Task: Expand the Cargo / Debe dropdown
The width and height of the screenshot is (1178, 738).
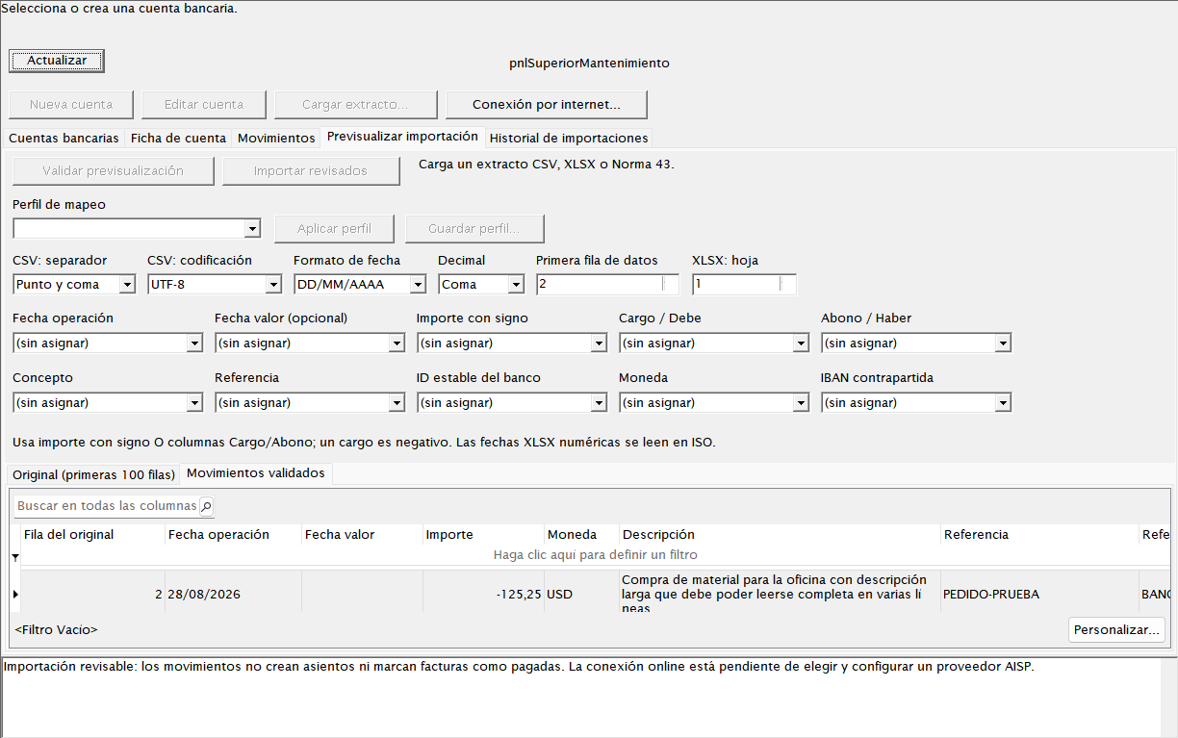Action: pyautogui.click(x=801, y=344)
